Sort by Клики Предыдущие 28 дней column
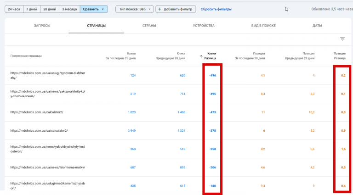 point(171,56)
